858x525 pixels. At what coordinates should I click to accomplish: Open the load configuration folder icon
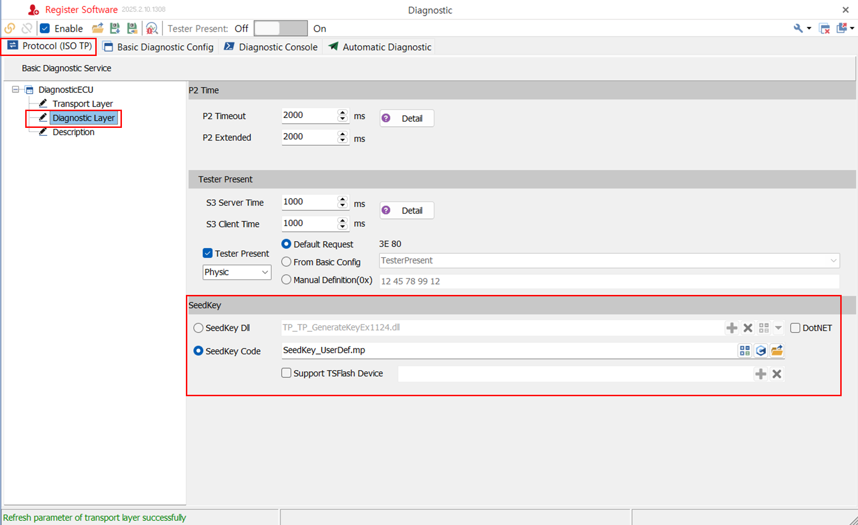coord(98,28)
